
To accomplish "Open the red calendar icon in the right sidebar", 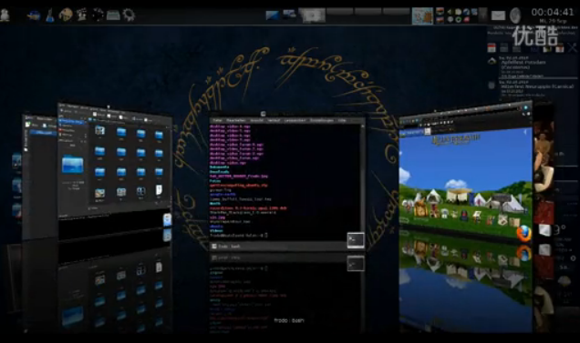I will pos(492,47).
